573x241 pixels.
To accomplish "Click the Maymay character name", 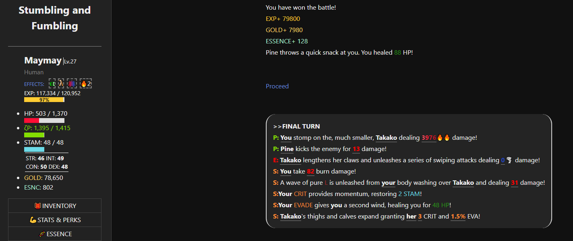I will [x=43, y=61].
